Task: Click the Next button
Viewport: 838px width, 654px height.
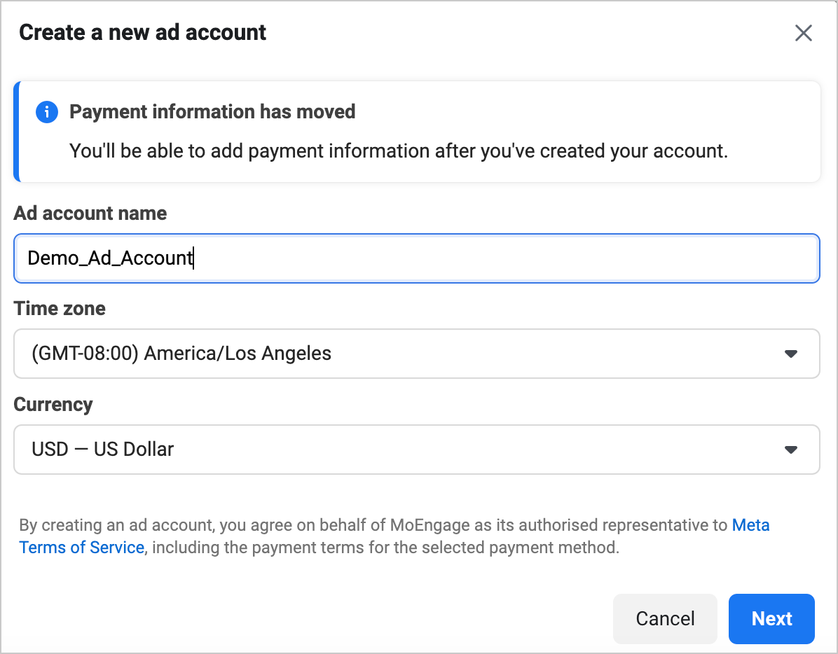Action: tap(771, 619)
